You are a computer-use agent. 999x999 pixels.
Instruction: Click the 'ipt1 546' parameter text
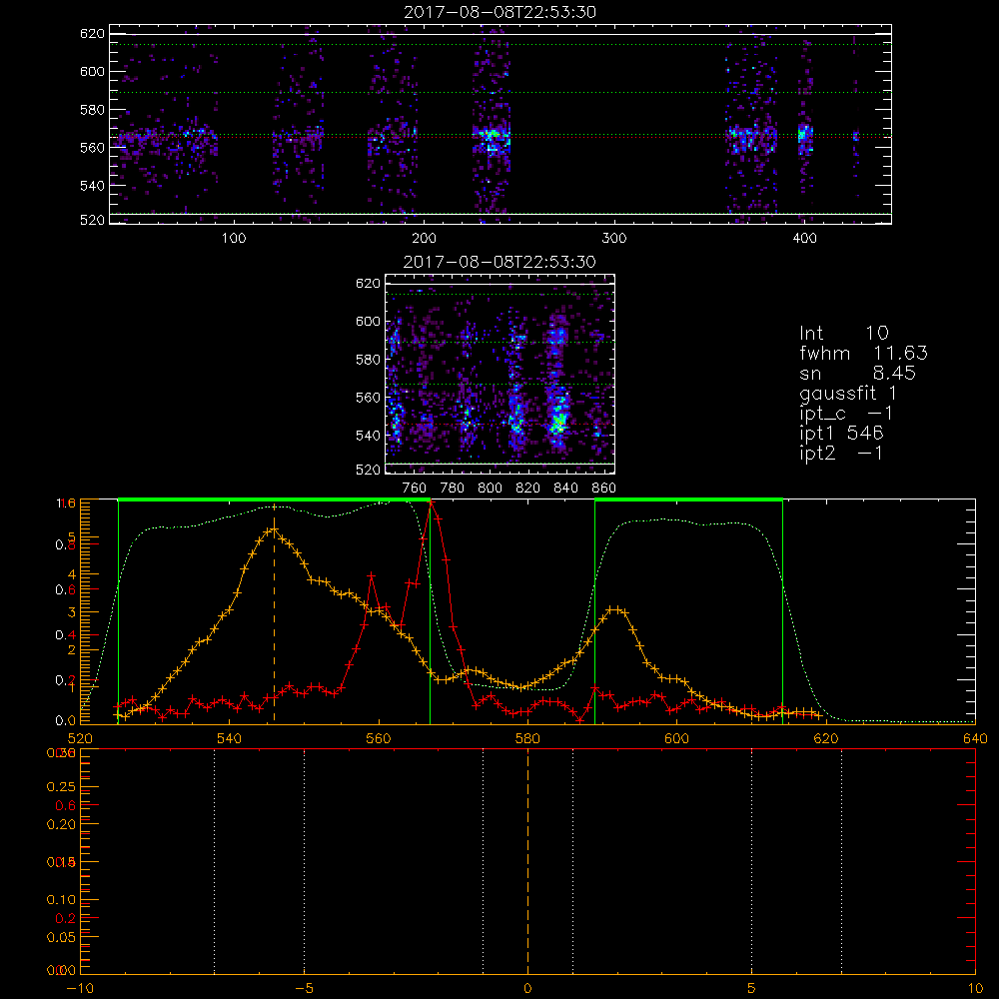(841, 434)
